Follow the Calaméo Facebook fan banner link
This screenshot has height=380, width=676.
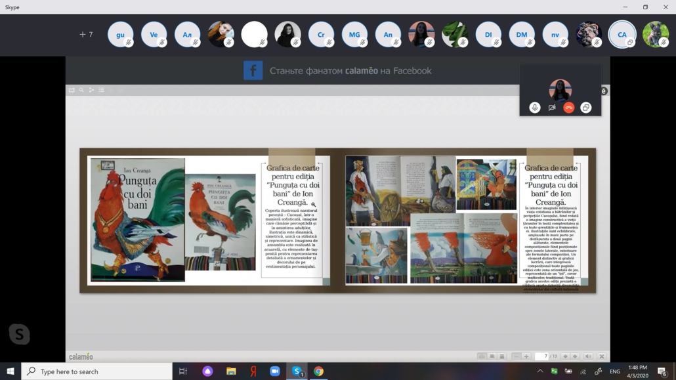pyautogui.click(x=350, y=71)
